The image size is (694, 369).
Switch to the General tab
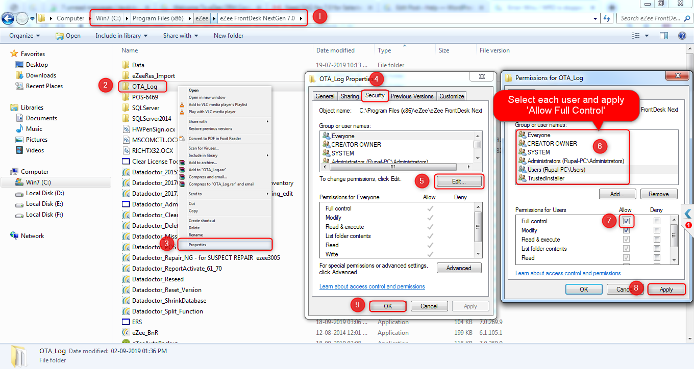pyautogui.click(x=325, y=96)
